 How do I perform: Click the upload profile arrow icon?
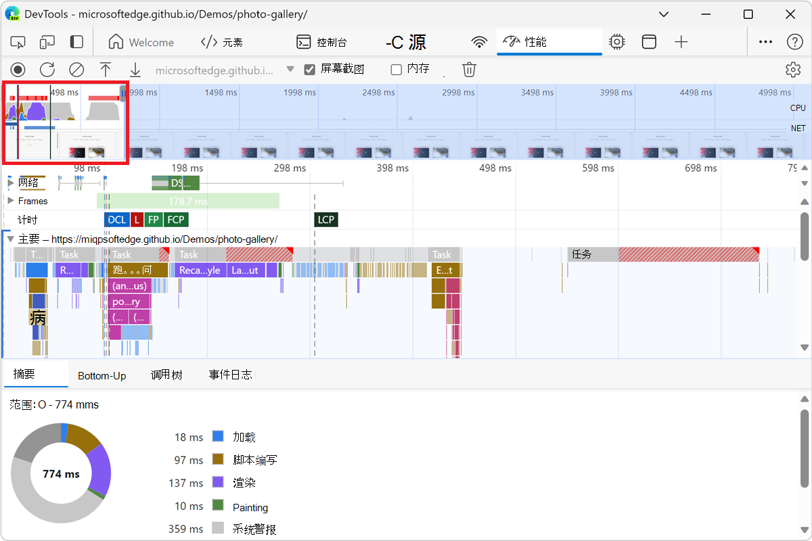click(106, 69)
